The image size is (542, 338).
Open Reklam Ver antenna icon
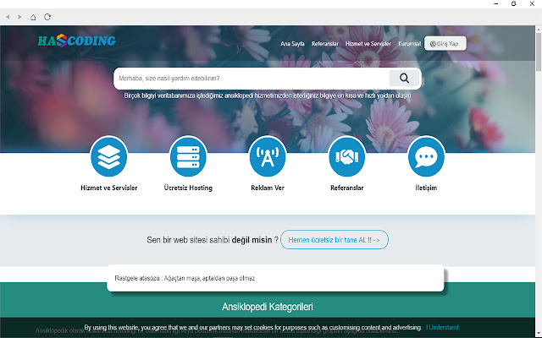click(x=268, y=157)
